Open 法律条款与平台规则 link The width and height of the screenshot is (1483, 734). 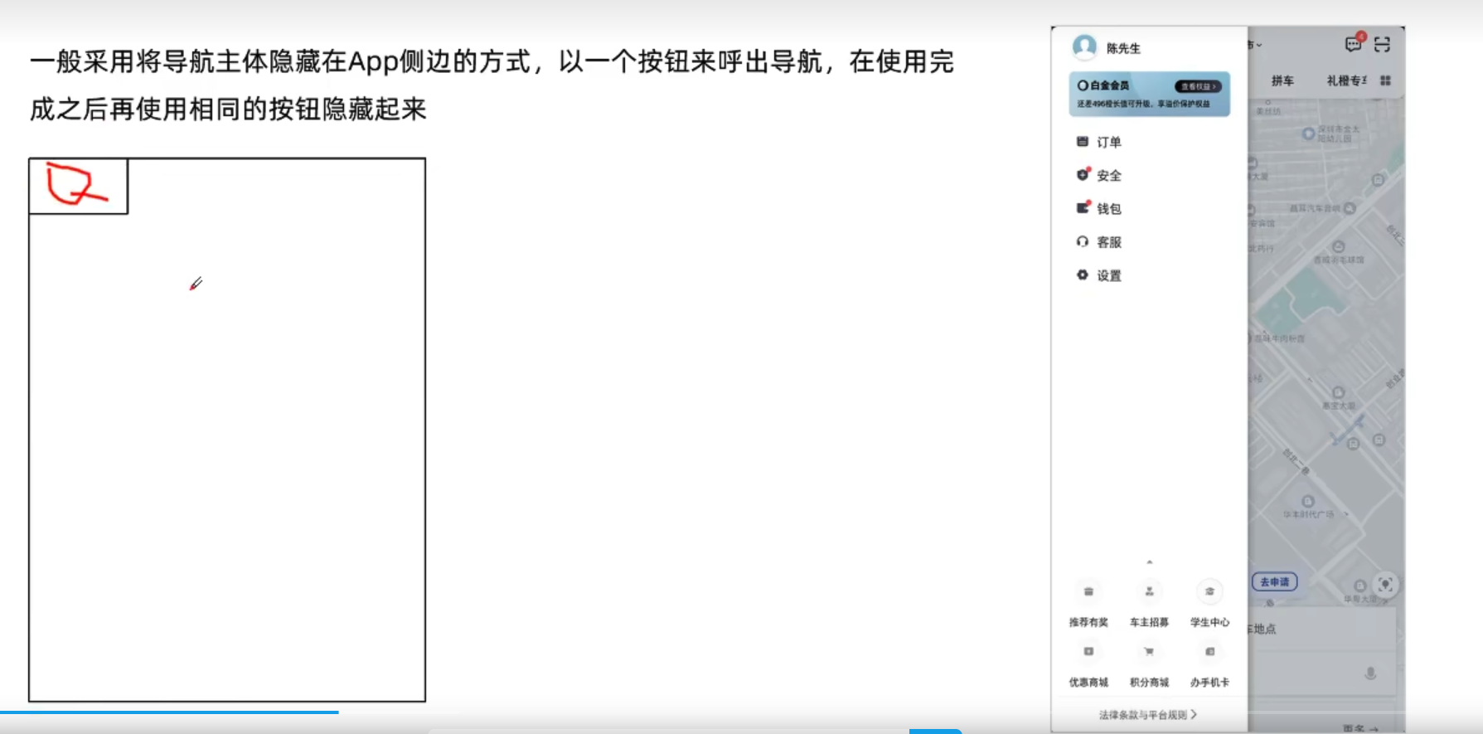pos(1148,715)
